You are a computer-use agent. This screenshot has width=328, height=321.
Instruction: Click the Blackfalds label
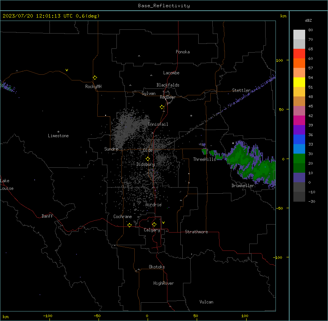point(168,85)
